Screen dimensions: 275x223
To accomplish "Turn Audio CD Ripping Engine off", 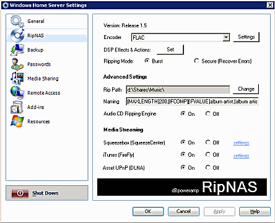I will (x=207, y=113).
